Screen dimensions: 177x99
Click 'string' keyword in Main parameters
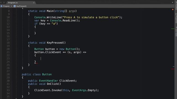pos(59,11)
